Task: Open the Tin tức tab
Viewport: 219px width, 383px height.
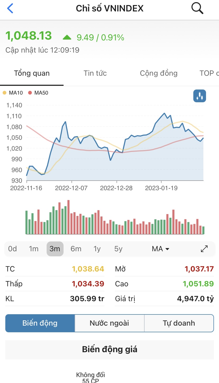Action: point(95,73)
